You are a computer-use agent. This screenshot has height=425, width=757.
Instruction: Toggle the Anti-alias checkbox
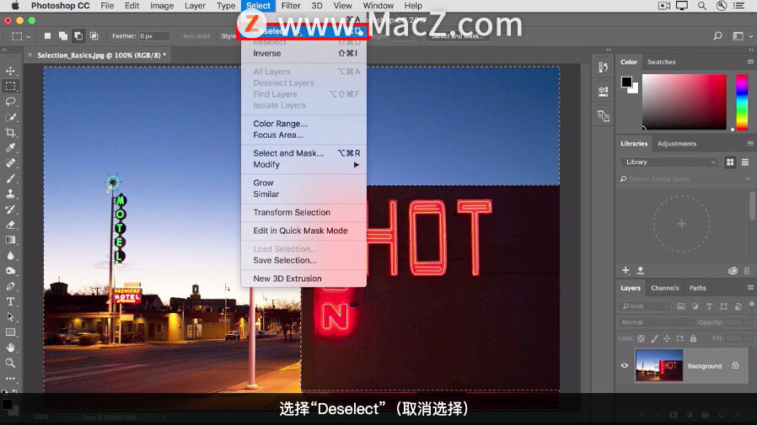point(178,36)
